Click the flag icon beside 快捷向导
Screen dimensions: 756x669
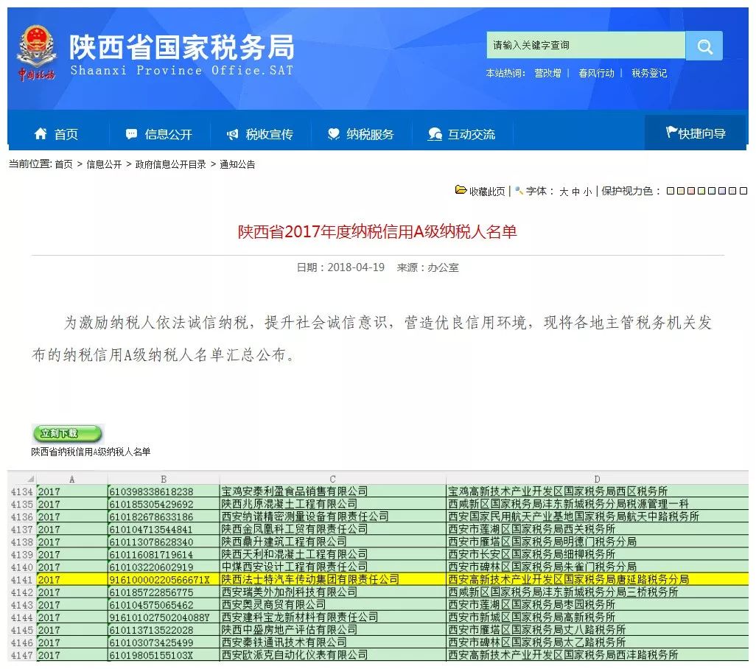coord(671,132)
